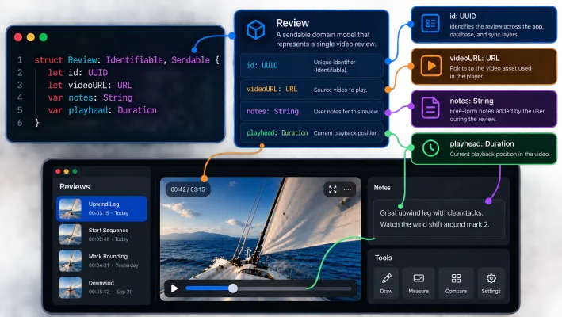Image resolution: width=562 pixels, height=317 pixels.
Task: Click the playhead: Duration row in Review card
Action: pos(312,133)
